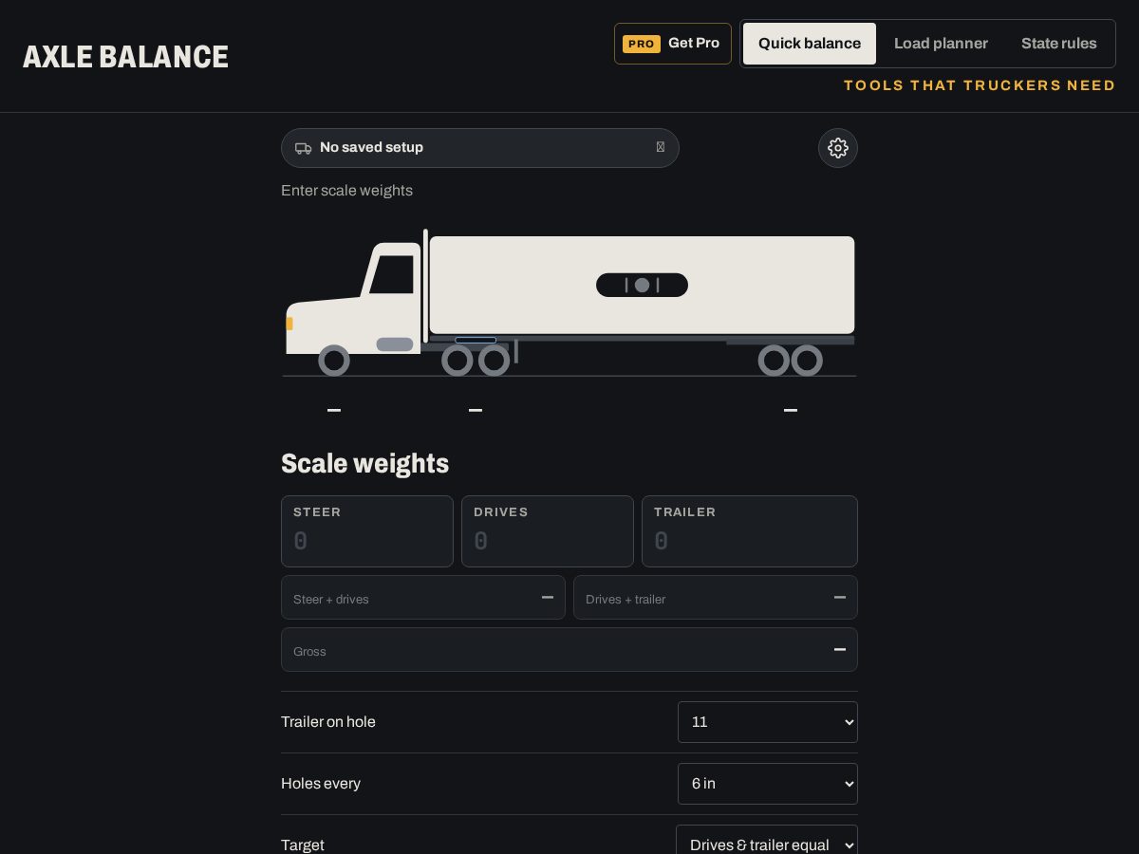Viewport: 1139px width, 854px height.
Task: Open the State rules tab
Action: 1059,44
